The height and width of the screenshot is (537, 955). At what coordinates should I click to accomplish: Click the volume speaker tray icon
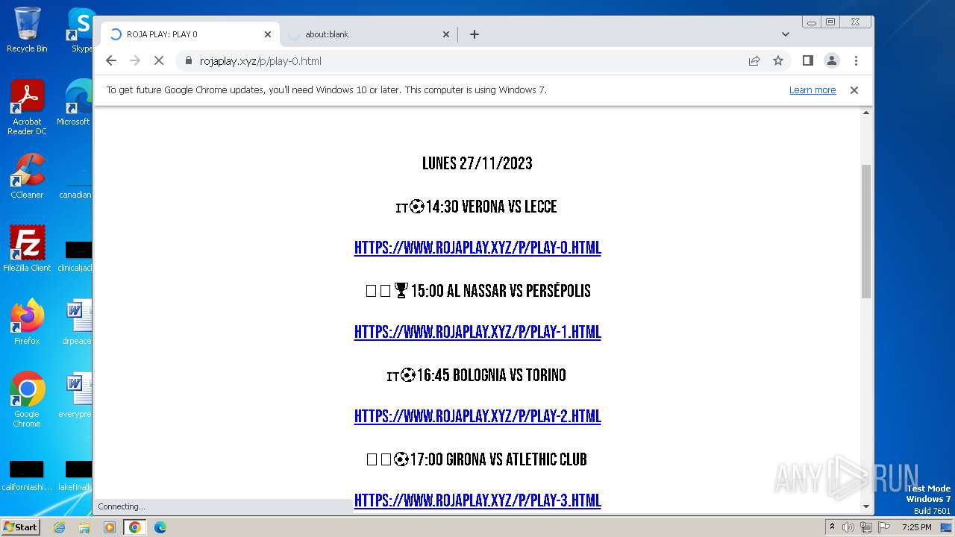pyautogui.click(x=848, y=527)
